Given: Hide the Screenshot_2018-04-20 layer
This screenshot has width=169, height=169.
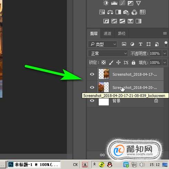Looking at the screenshot, I should pos(92,87).
